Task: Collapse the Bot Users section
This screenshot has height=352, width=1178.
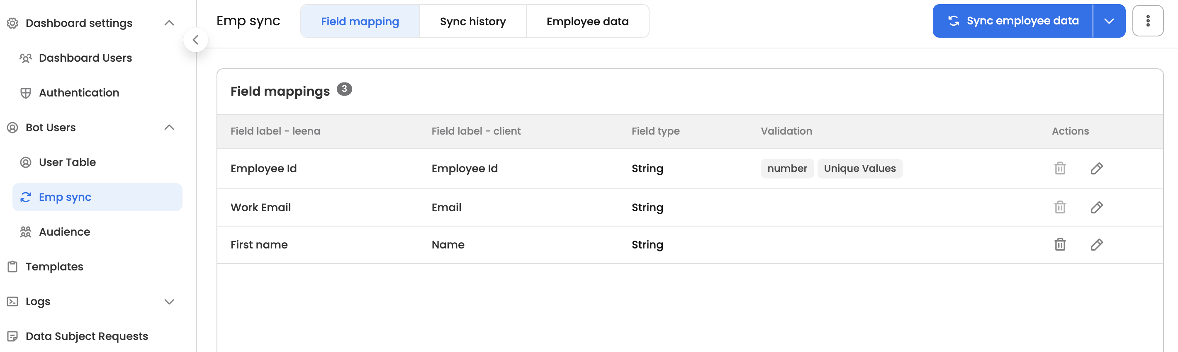Action: click(169, 128)
